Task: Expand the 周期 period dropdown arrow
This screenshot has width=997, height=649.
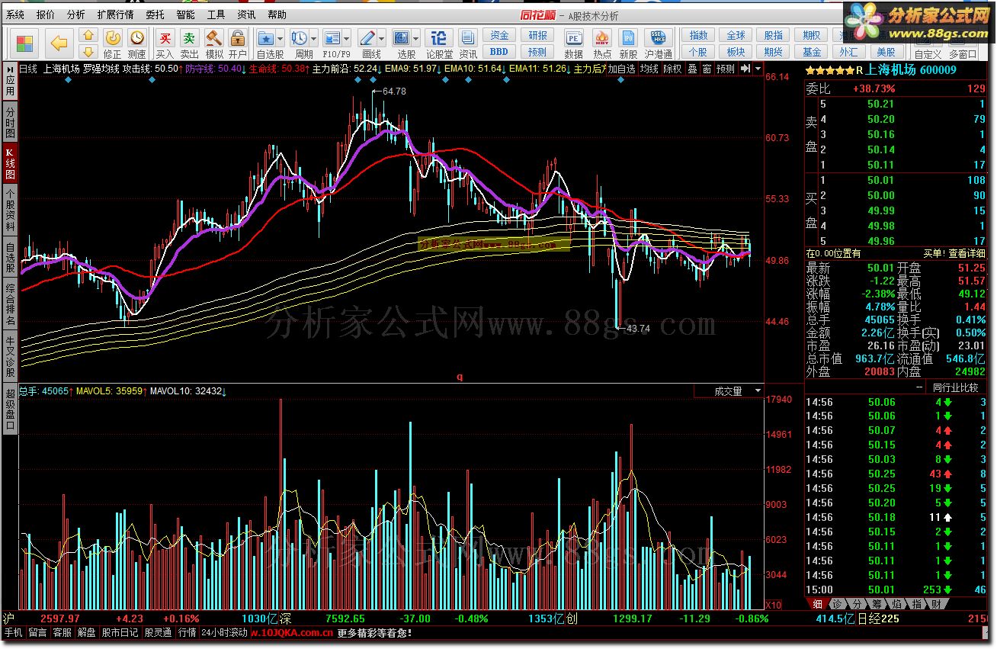Action: [313, 37]
